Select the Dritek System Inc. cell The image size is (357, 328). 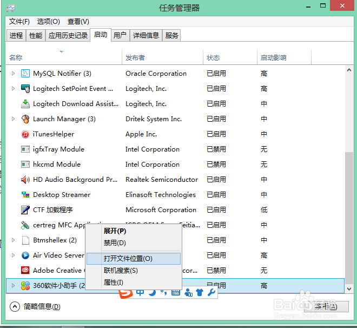point(154,119)
